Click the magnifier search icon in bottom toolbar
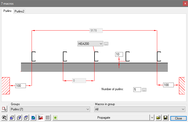Viewport: 188px width, 122px height. click(x=4, y=118)
